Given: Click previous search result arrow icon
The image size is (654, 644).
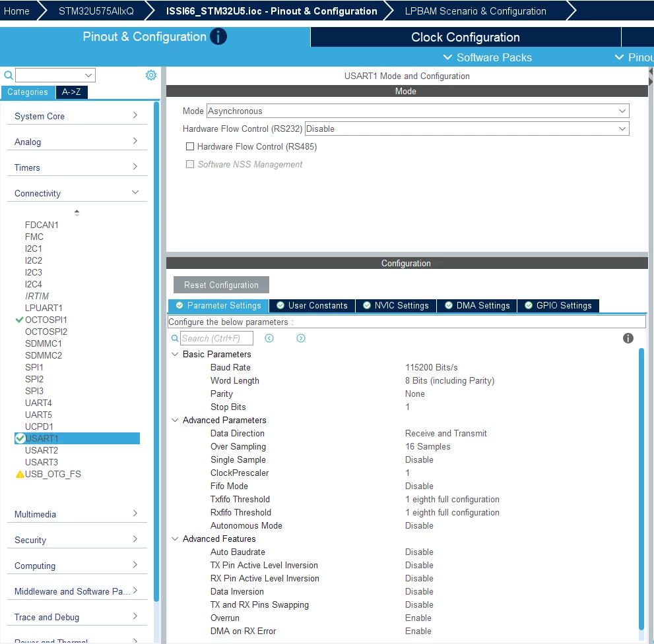Looking at the screenshot, I should point(269,338).
